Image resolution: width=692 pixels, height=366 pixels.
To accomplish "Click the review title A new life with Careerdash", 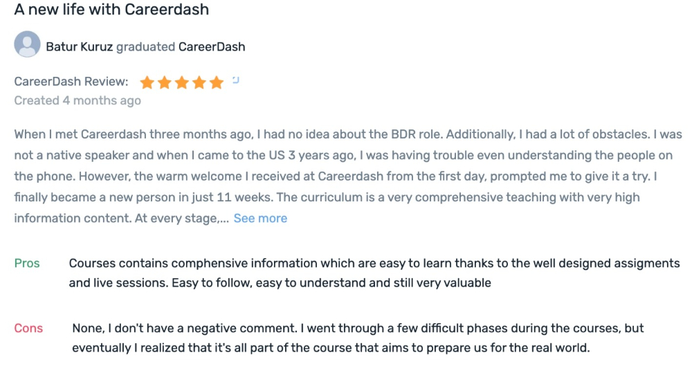I will click(111, 9).
